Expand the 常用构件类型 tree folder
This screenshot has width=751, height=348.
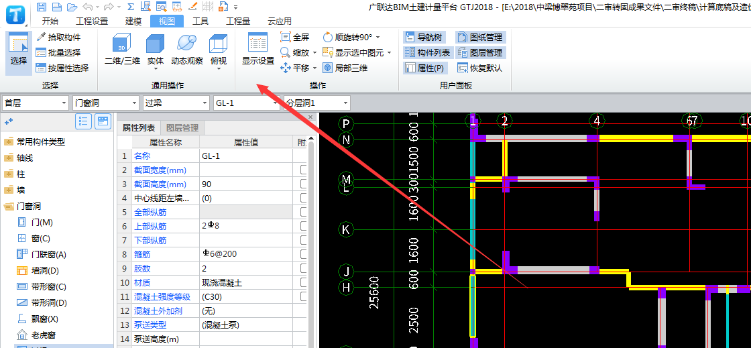(x=8, y=141)
